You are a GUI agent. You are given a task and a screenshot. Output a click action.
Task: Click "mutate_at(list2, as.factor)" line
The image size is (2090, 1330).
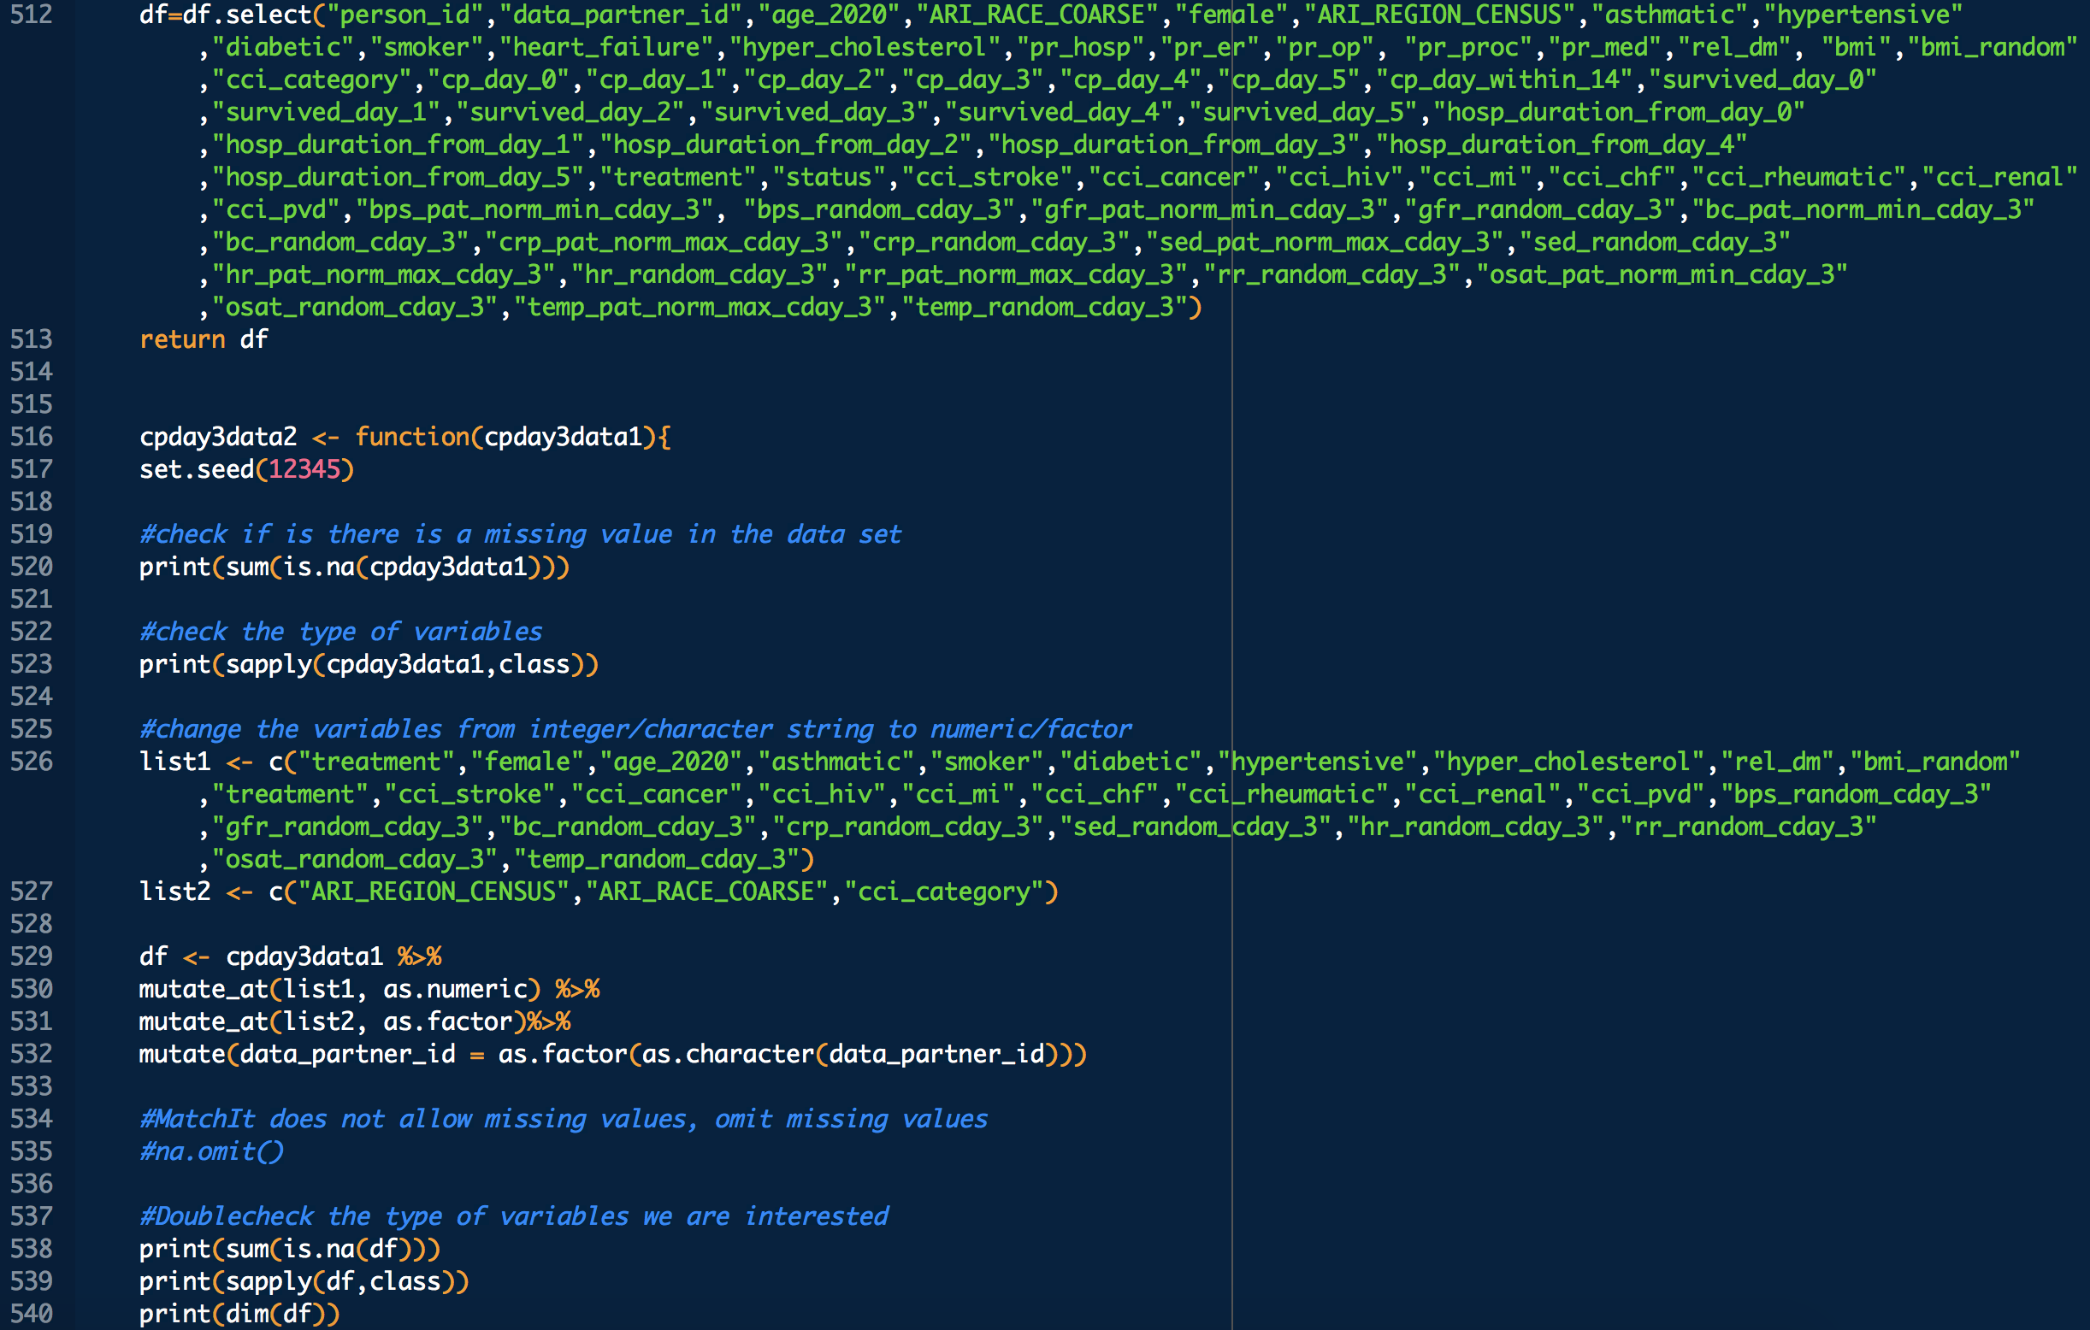pyautogui.click(x=355, y=1022)
